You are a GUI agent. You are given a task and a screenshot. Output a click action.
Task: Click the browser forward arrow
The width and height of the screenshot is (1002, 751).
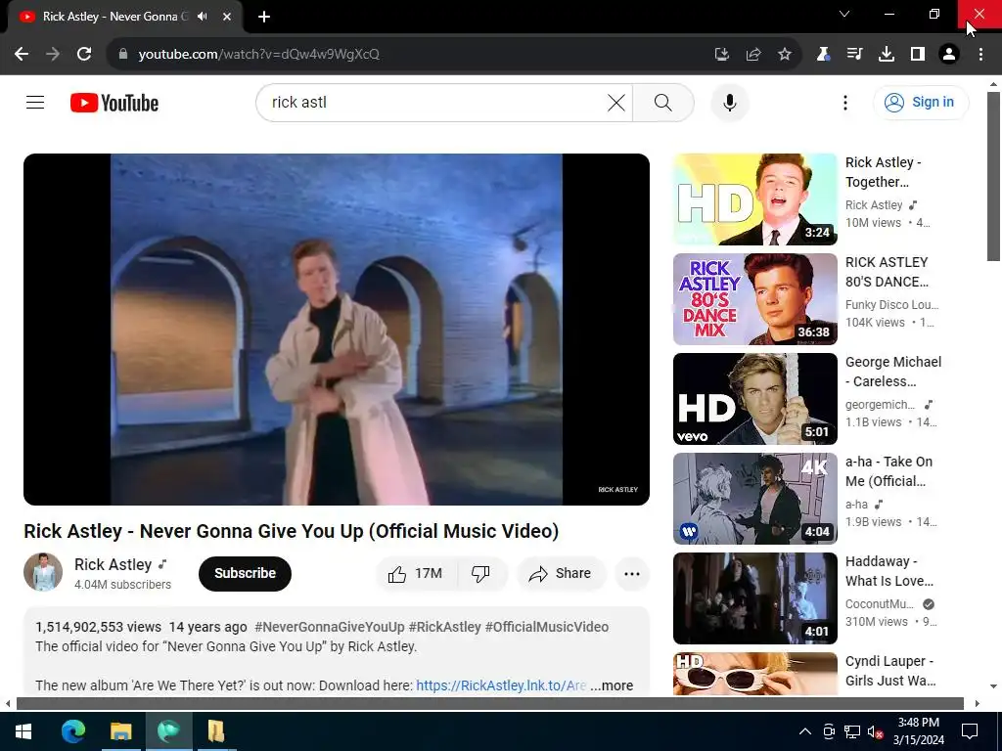coord(53,55)
